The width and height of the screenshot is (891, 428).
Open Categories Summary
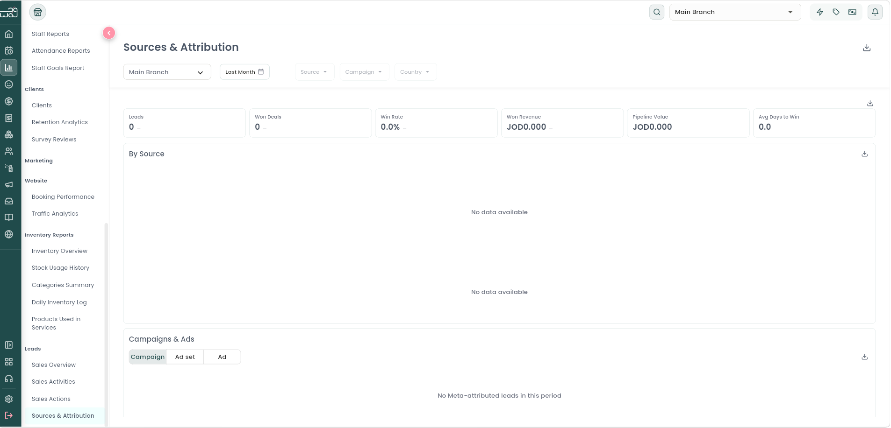point(63,285)
